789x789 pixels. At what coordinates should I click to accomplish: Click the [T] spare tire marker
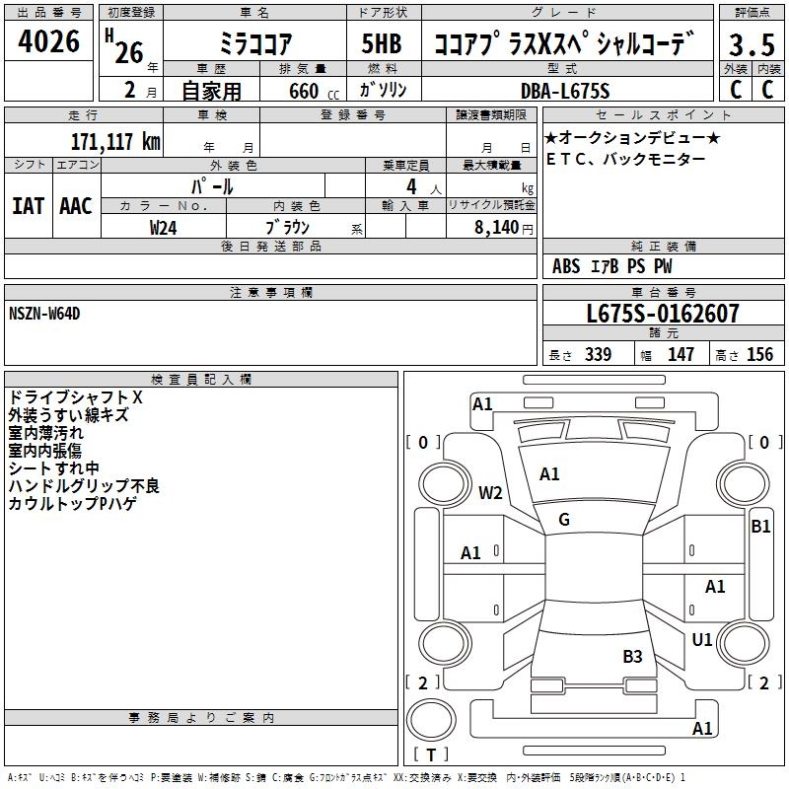[431, 754]
